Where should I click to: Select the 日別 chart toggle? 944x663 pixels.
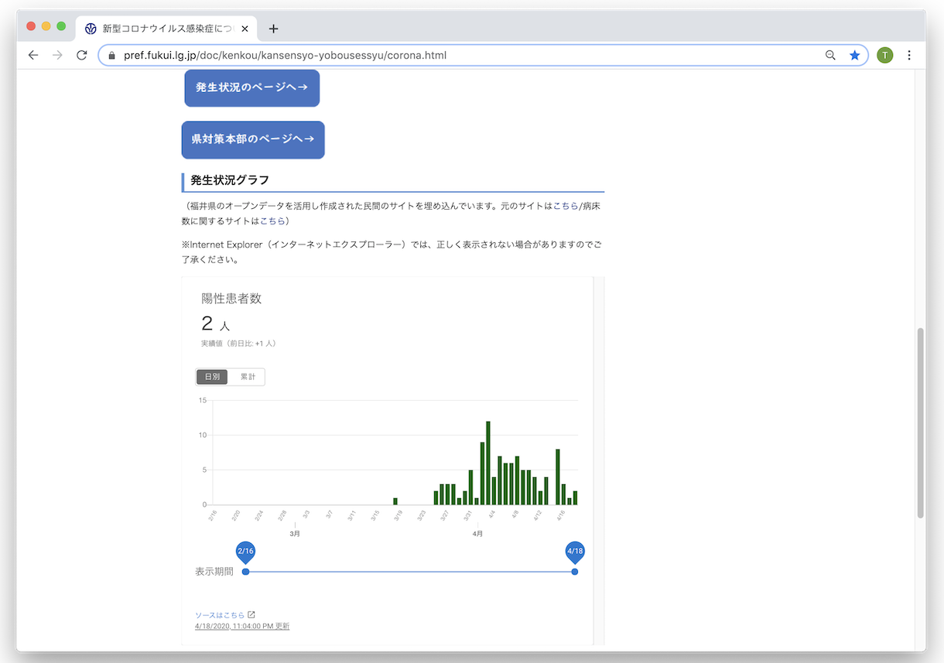(x=212, y=377)
